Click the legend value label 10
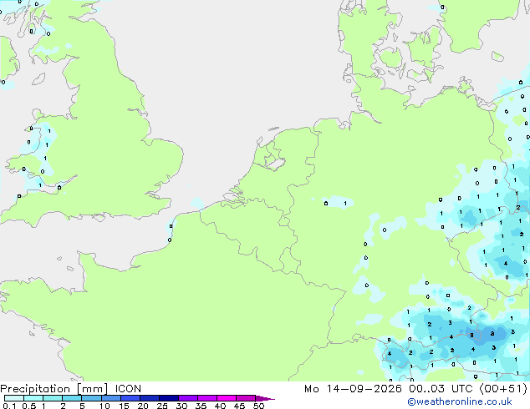The image size is (530, 409). click(104, 406)
